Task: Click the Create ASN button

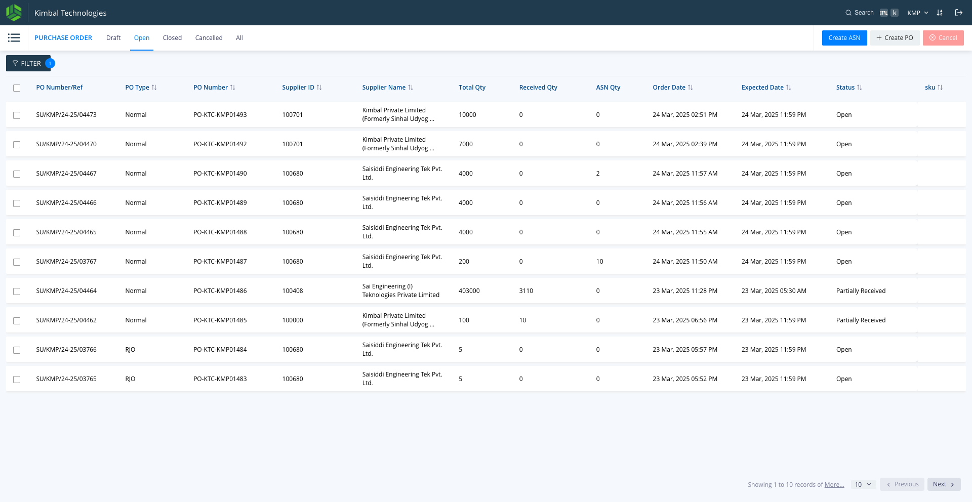Action: click(x=844, y=38)
